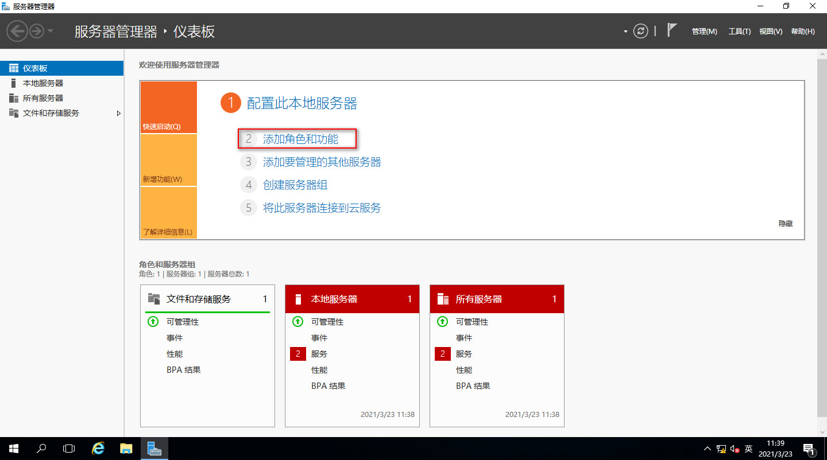Open the 了解详细信息(L) tile
The height and width of the screenshot is (460, 827).
point(169,213)
